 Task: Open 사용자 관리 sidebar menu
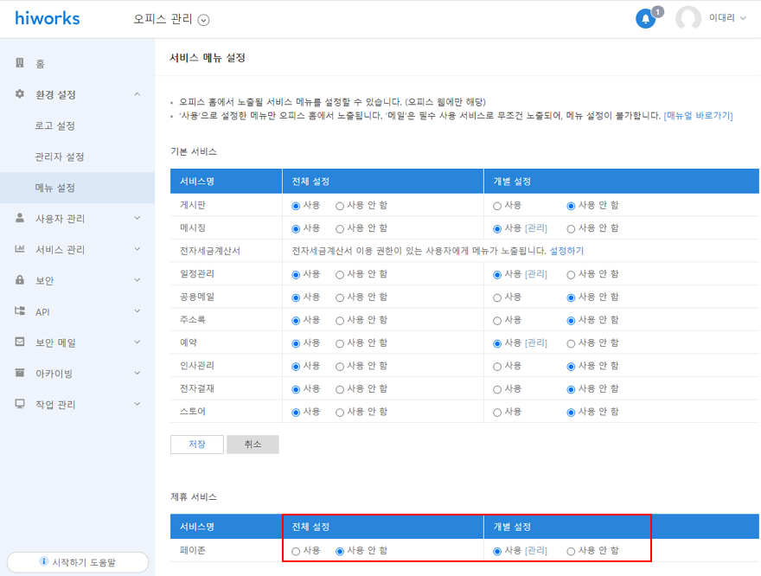click(x=61, y=218)
